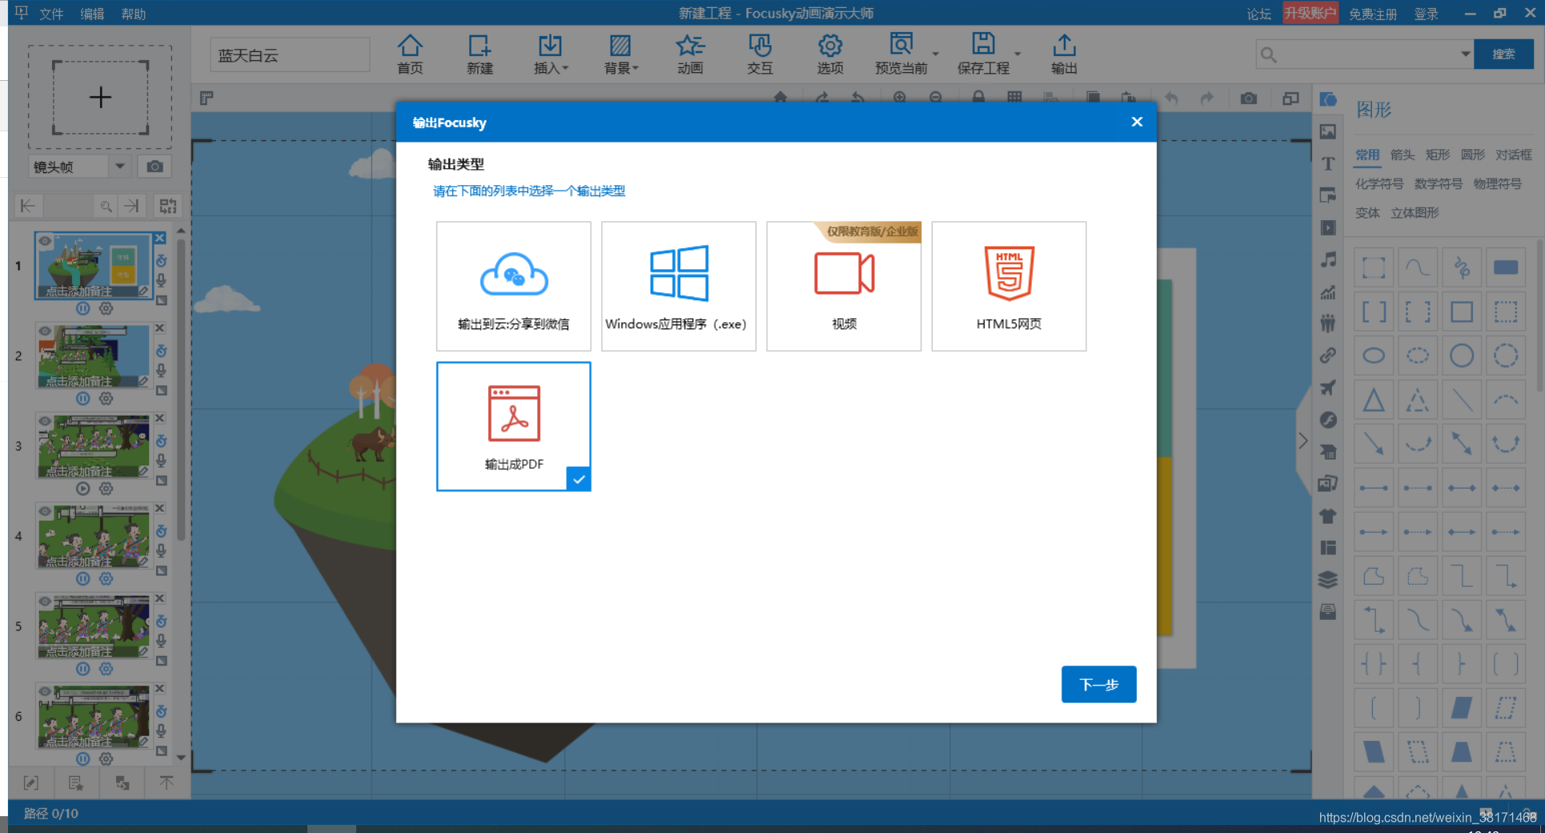
Task: Select the cloud WeChat share output option
Action: click(513, 286)
